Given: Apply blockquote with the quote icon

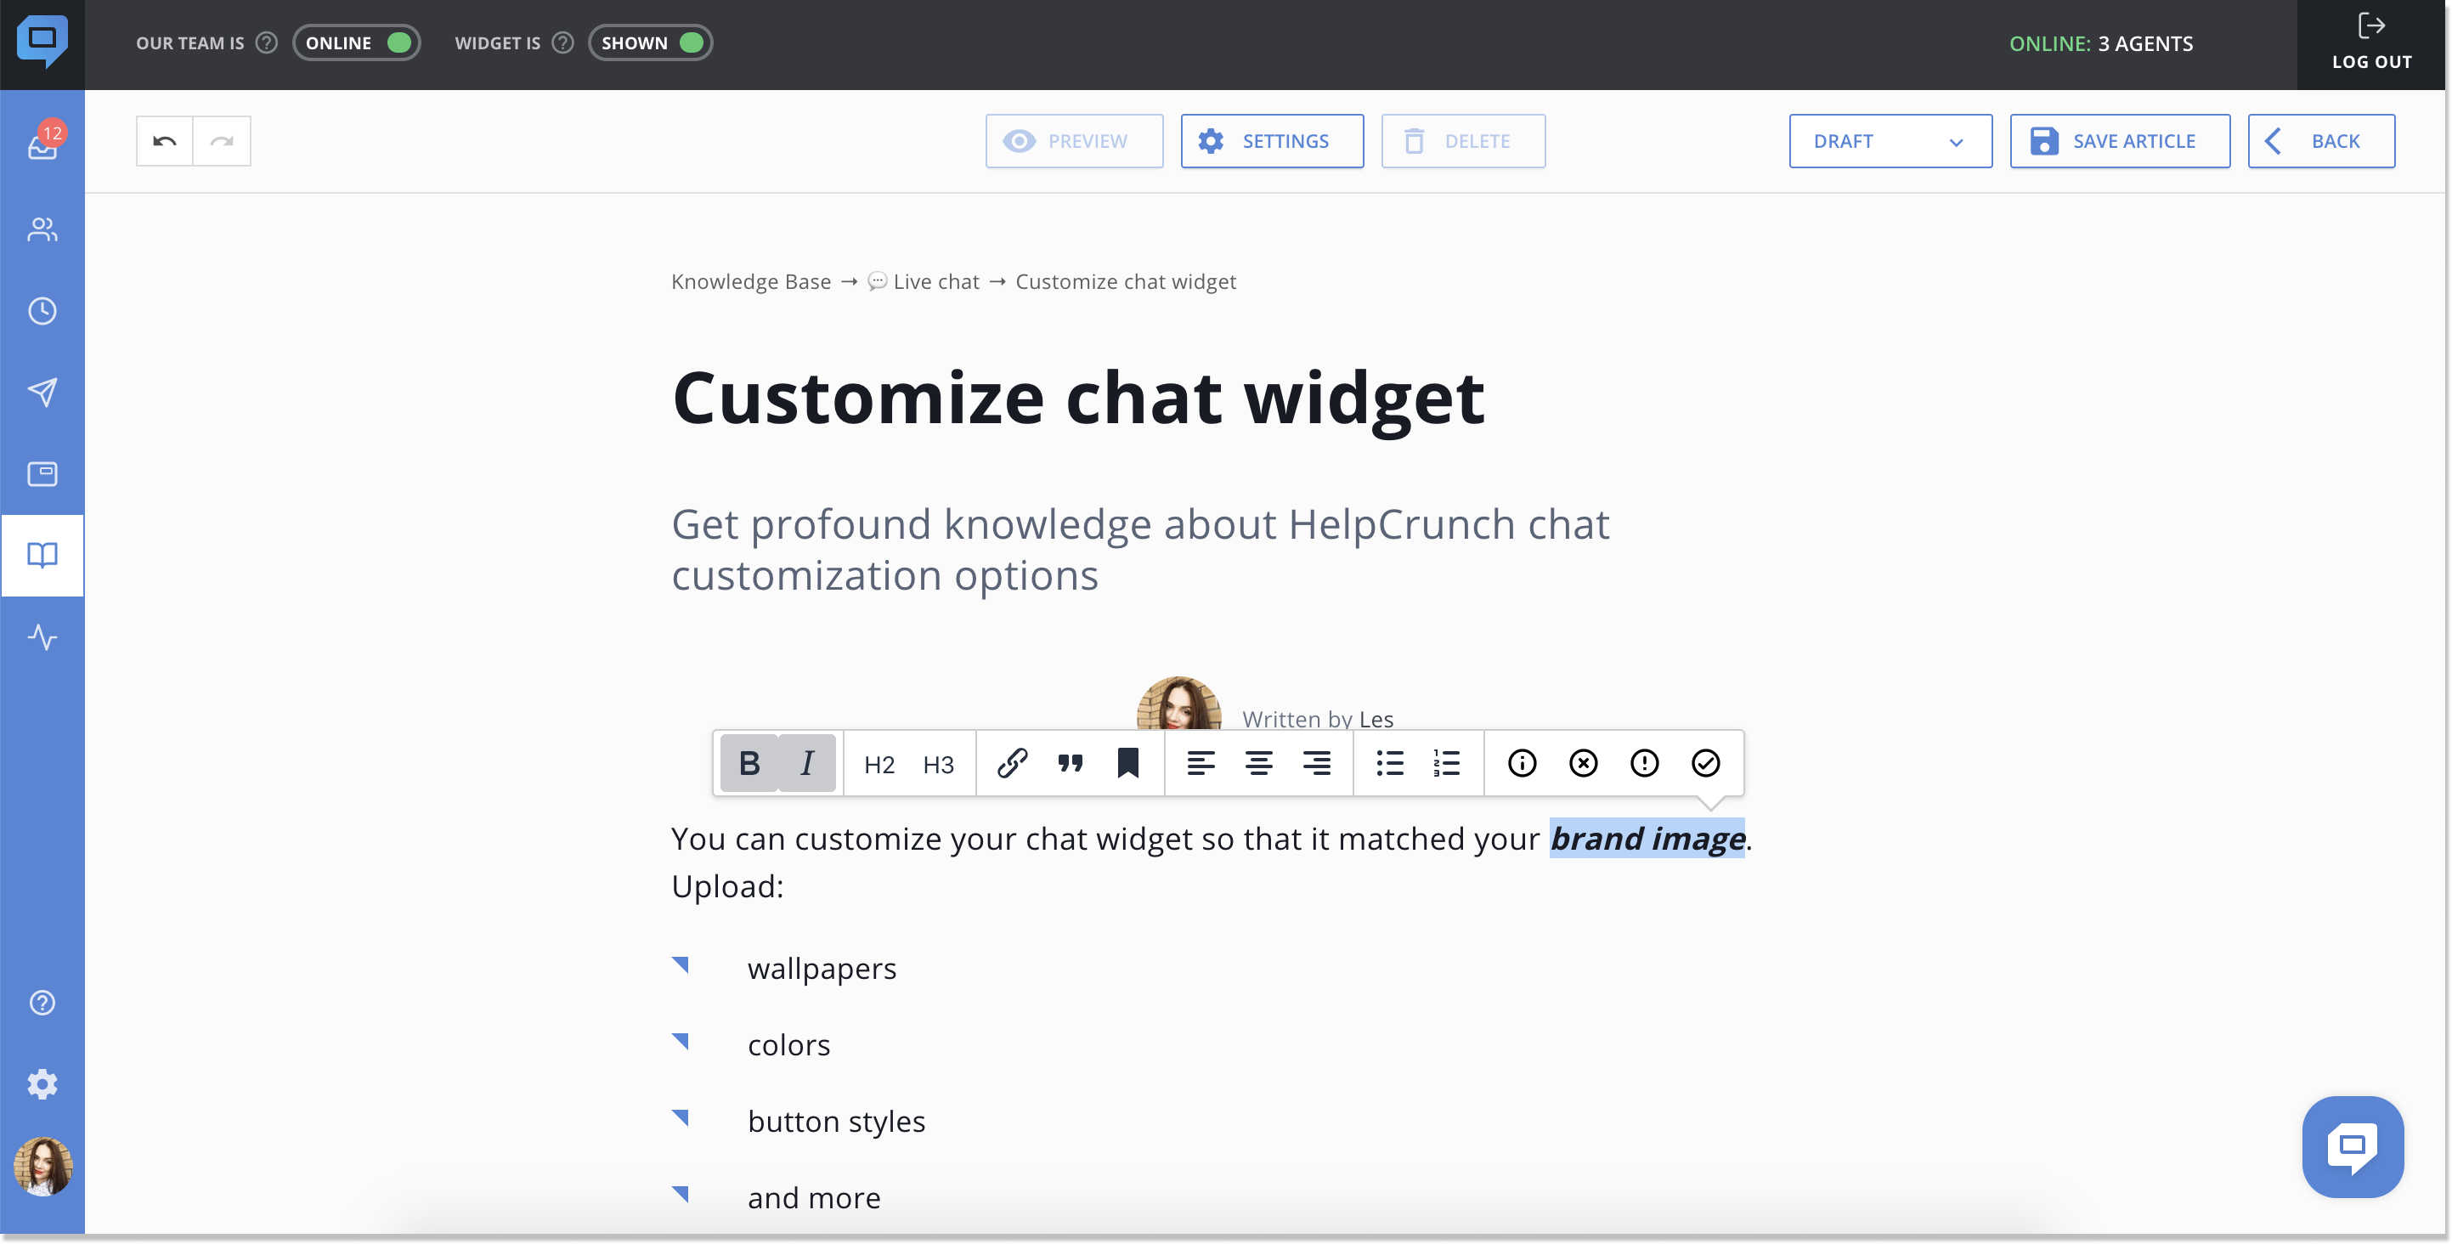Looking at the screenshot, I should [1070, 763].
